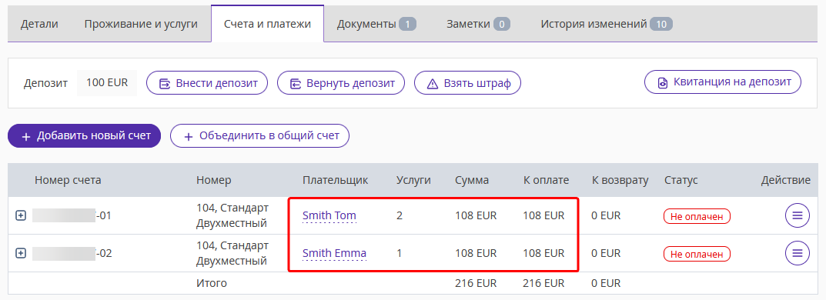Open payer link Smith Tom

[329, 215]
